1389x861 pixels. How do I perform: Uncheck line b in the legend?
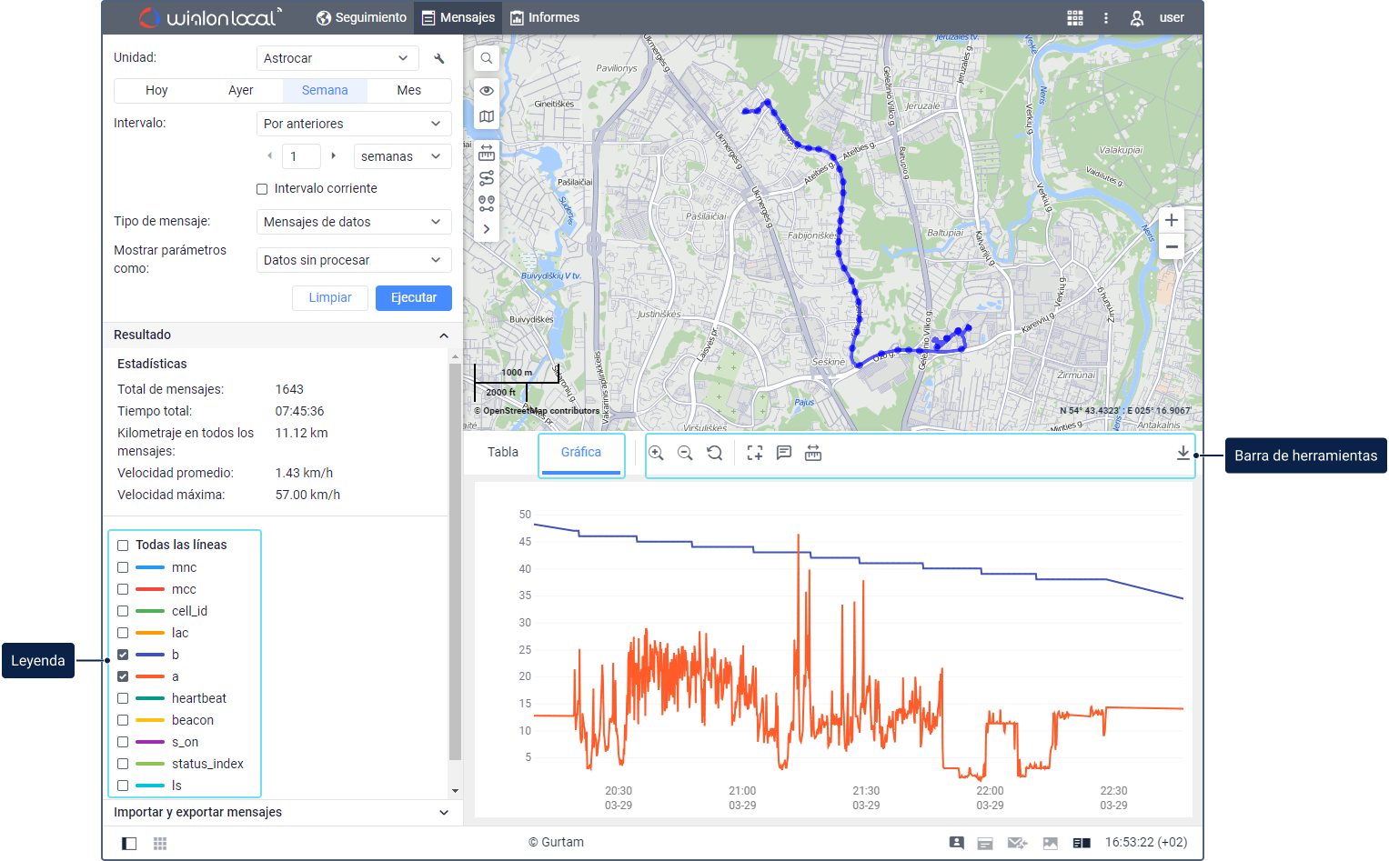123,655
